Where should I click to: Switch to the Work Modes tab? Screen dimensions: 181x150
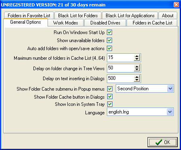(x=66, y=23)
